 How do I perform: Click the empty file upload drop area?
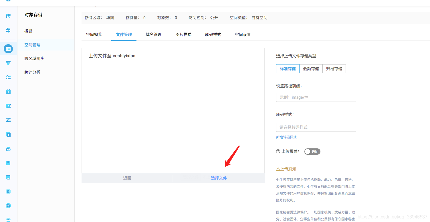(173, 118)
